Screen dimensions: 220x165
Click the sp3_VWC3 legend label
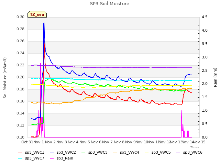[98, 152]
